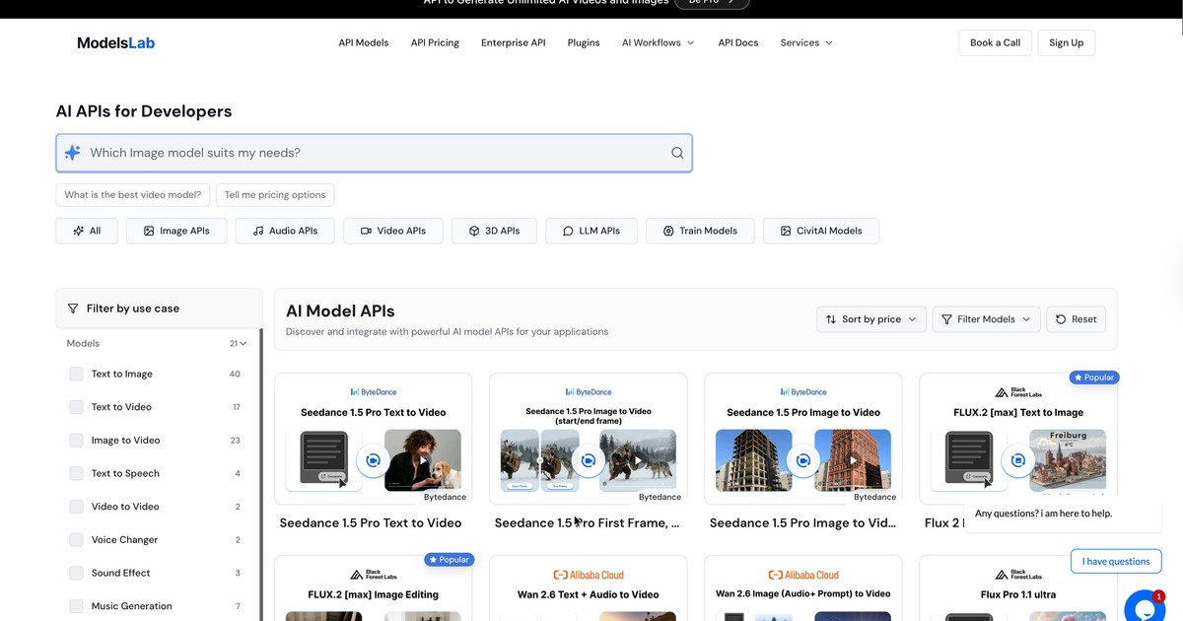Click the Alibaba Cloud logo on Wan 2.6 Text + Audio card
This screenshot has width=1183, height=621.
589,575
